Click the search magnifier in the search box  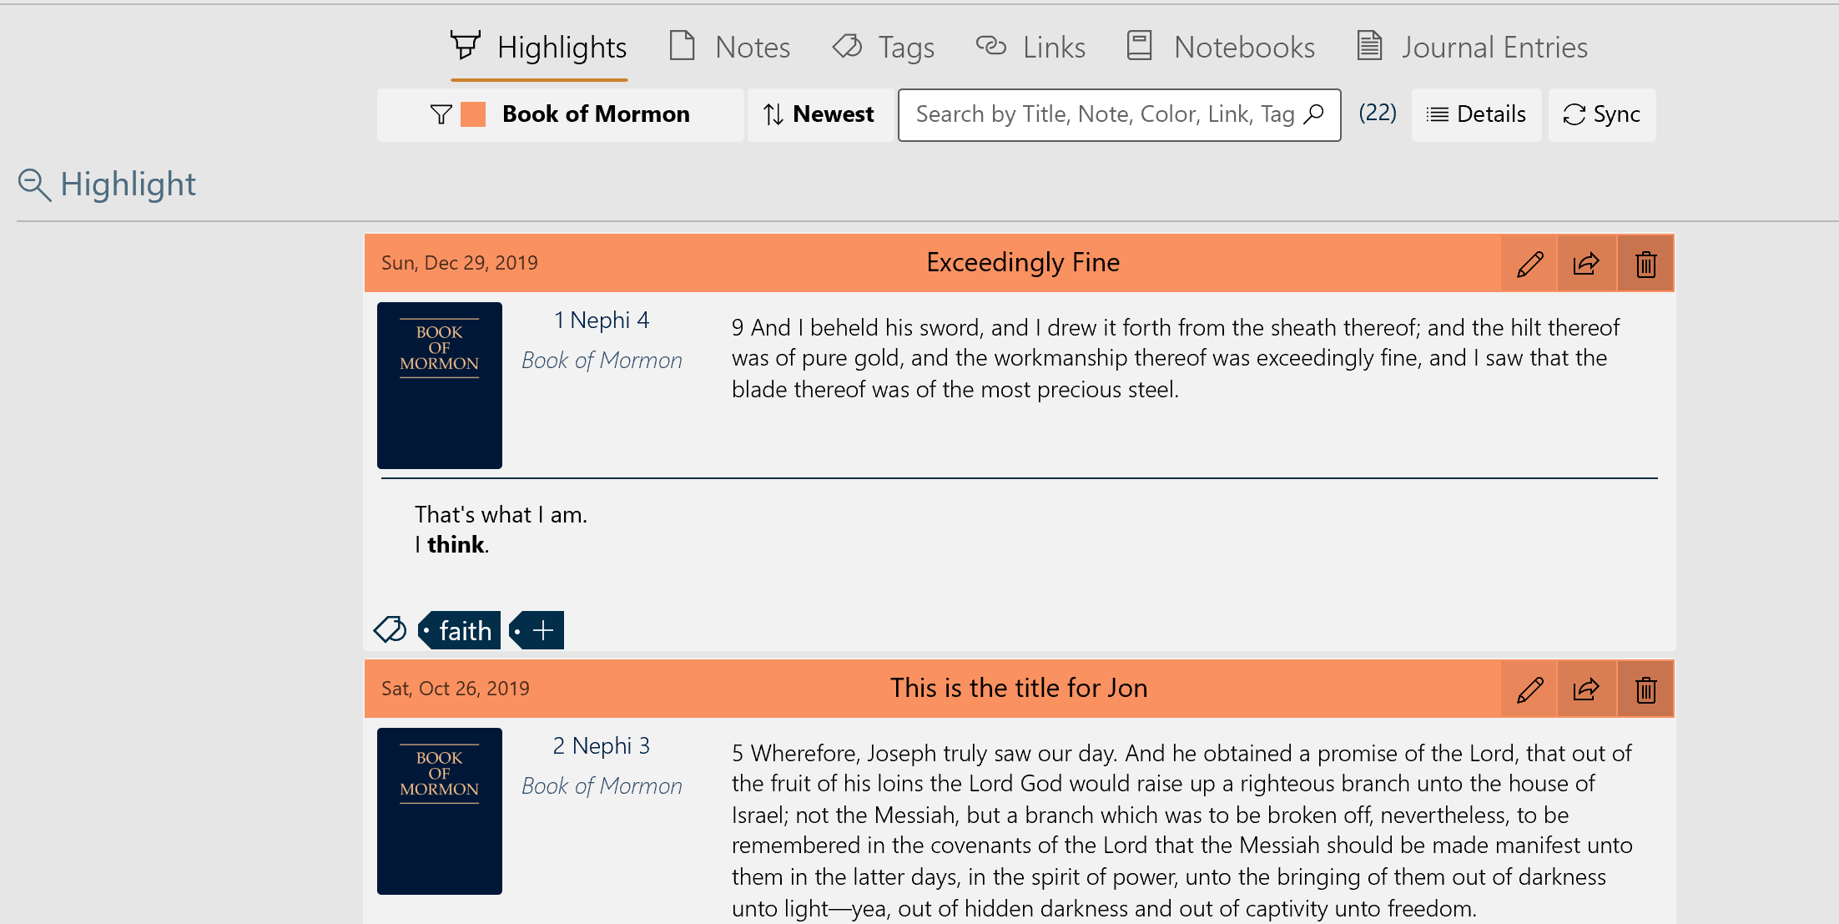pyautogui.click(x=1312, y=113)
